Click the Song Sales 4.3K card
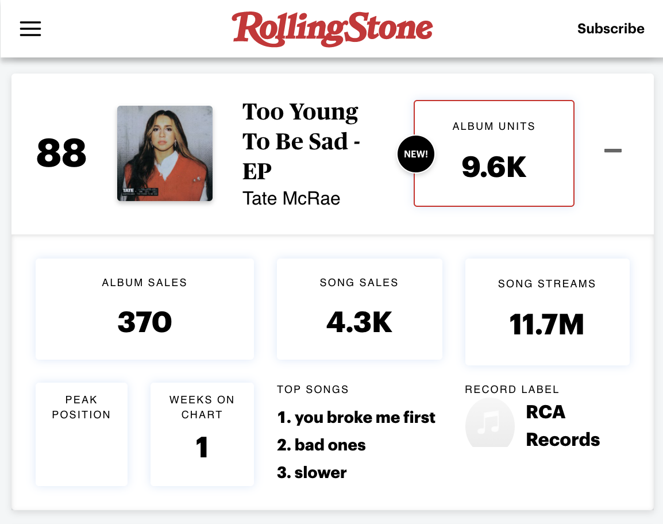Image resolution: width=663 pixels, height=524 pixels. (x=359, y=309)
